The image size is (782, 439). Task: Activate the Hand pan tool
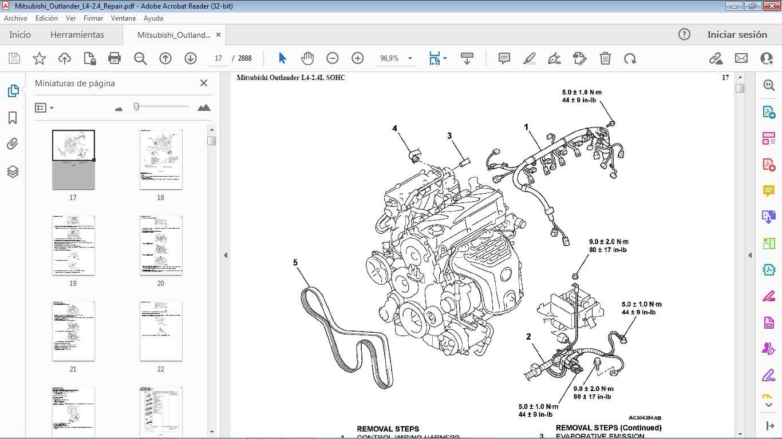(x=307, y=58)
